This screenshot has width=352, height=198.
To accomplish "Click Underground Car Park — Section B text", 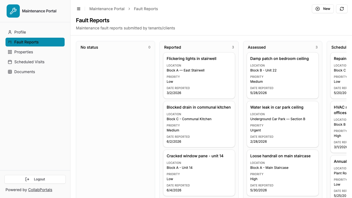I will (278, 119).
